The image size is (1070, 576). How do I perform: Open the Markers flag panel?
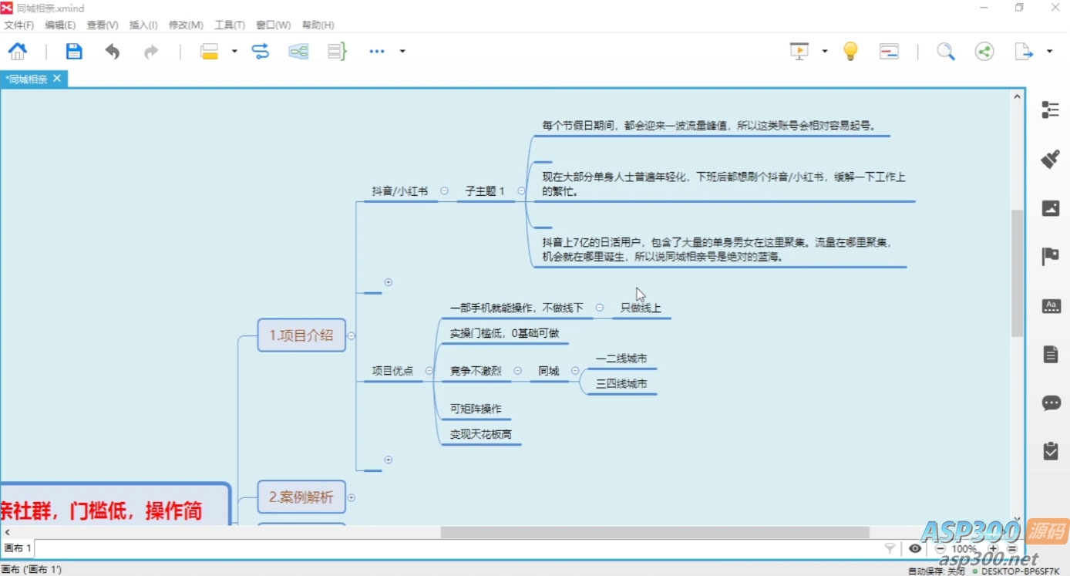[1051, 257]
